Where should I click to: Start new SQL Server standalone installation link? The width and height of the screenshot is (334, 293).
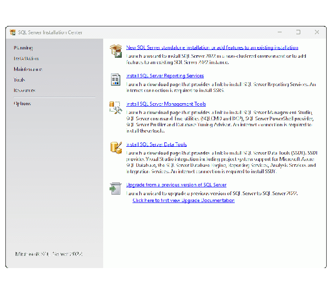pos(212,47)
